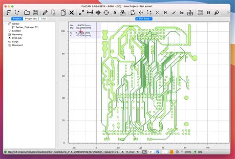The image size is (235, 159).
Task: Click the Set Origin crosshair icon
Action: tap(98, 13)
